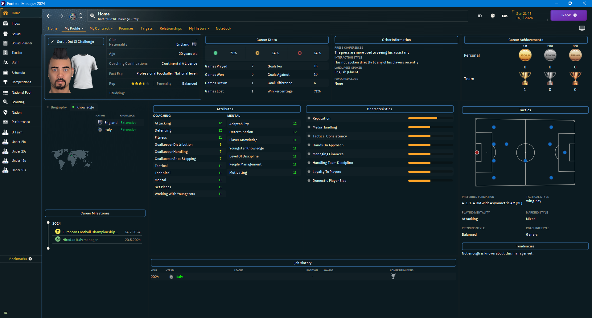
Task: Sort Job History by Team column
Action: 170,270
